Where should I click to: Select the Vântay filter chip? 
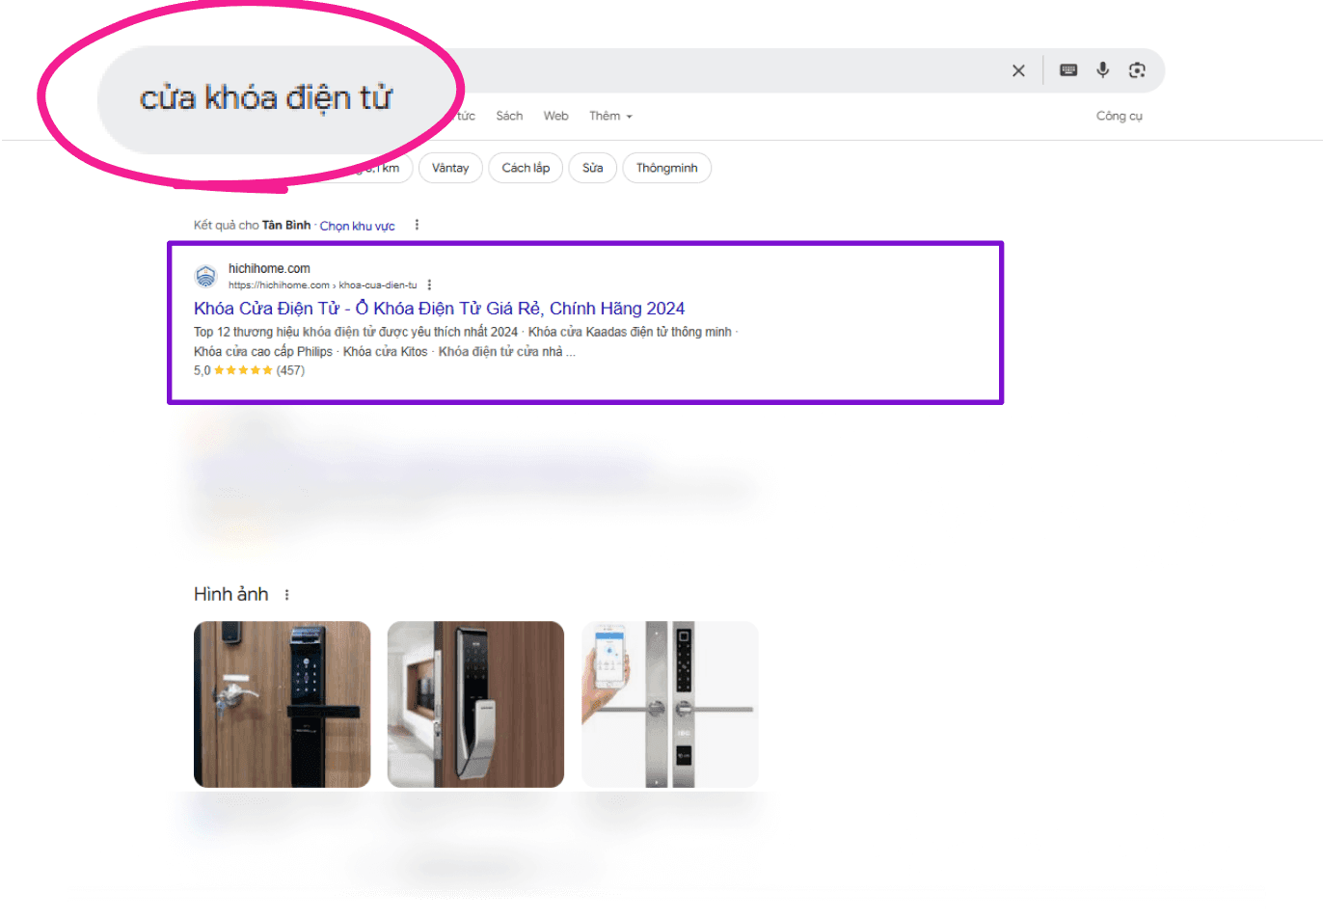pos(450,168)
